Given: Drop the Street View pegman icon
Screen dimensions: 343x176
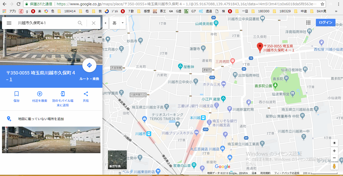Looking at the screenshot, I should pyautogui.click(x=334, y=166).
